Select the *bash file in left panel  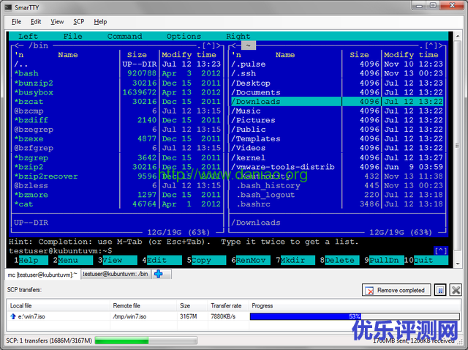(x=26, y=73)
